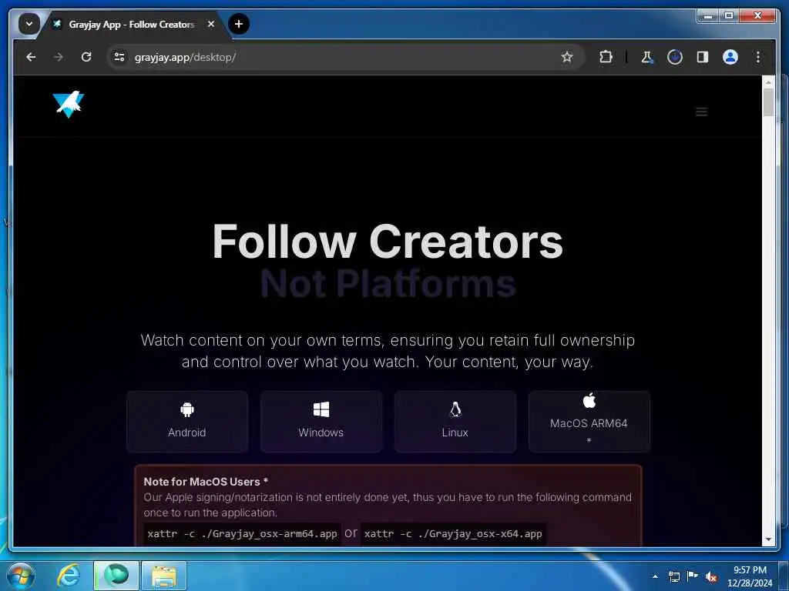The height and width of the screenshot is (591, 789).
Task: Download the Android version
Action: (187, 421)
